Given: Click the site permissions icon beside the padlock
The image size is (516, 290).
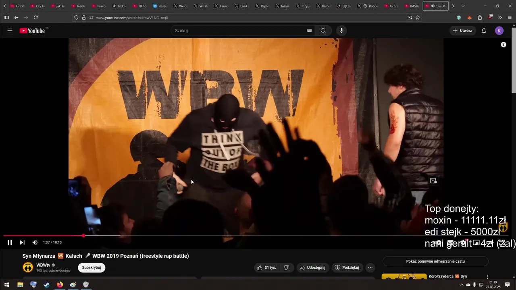Looking at the screenshot, I should click(92, 18).
